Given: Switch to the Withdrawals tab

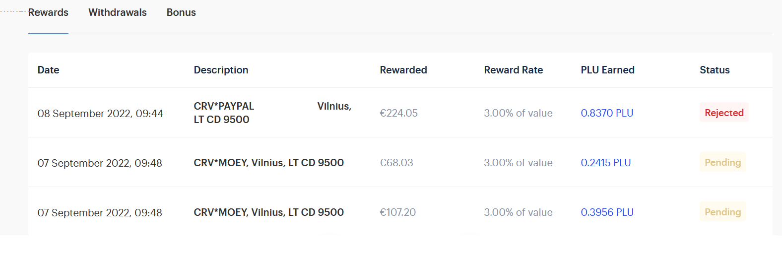Looking at the screenshot, I should coord(118,13).
